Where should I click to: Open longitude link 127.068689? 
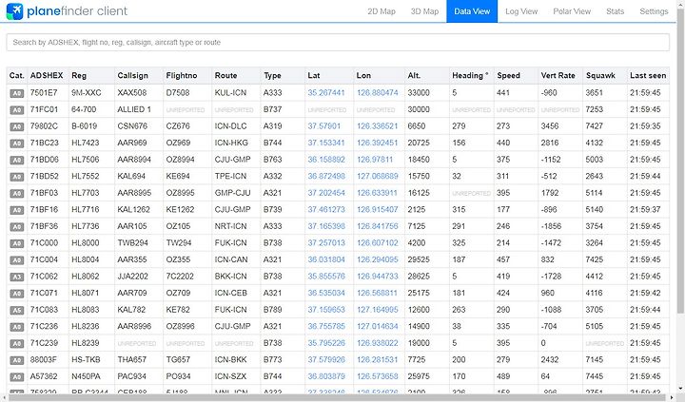(378, 176)
